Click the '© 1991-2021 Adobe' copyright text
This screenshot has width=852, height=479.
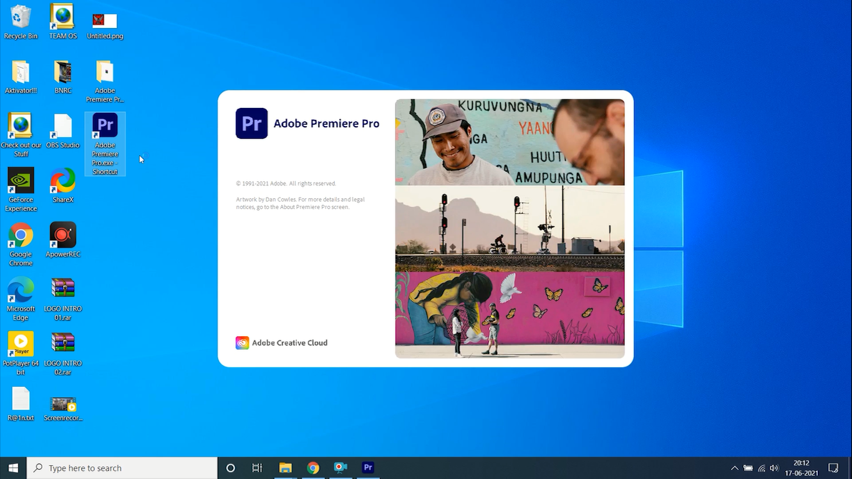286,183
